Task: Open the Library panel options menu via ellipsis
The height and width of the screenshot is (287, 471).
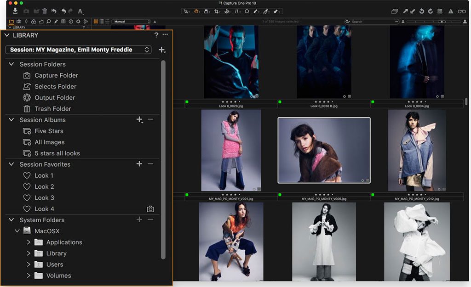Action: pyautogui.click(x=165, y=35)
